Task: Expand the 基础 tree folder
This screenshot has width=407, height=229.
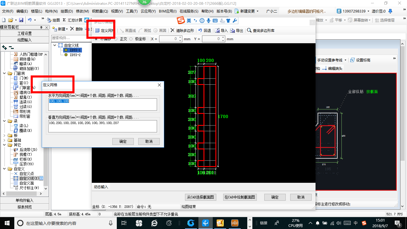Action: click(x=5, y=140)
